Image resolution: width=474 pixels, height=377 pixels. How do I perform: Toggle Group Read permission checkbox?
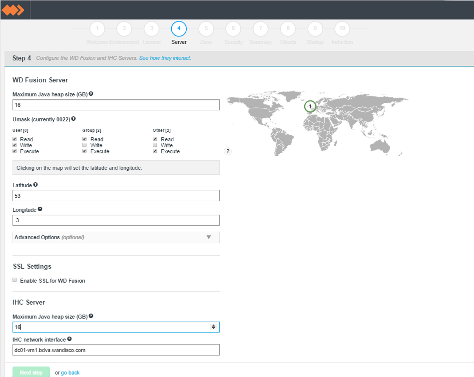click(x=84, y=139)
